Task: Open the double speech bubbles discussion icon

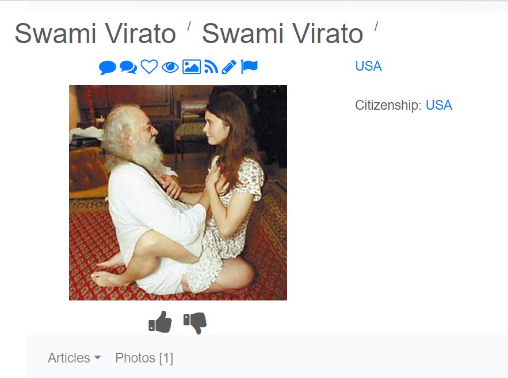Action: 128,67
